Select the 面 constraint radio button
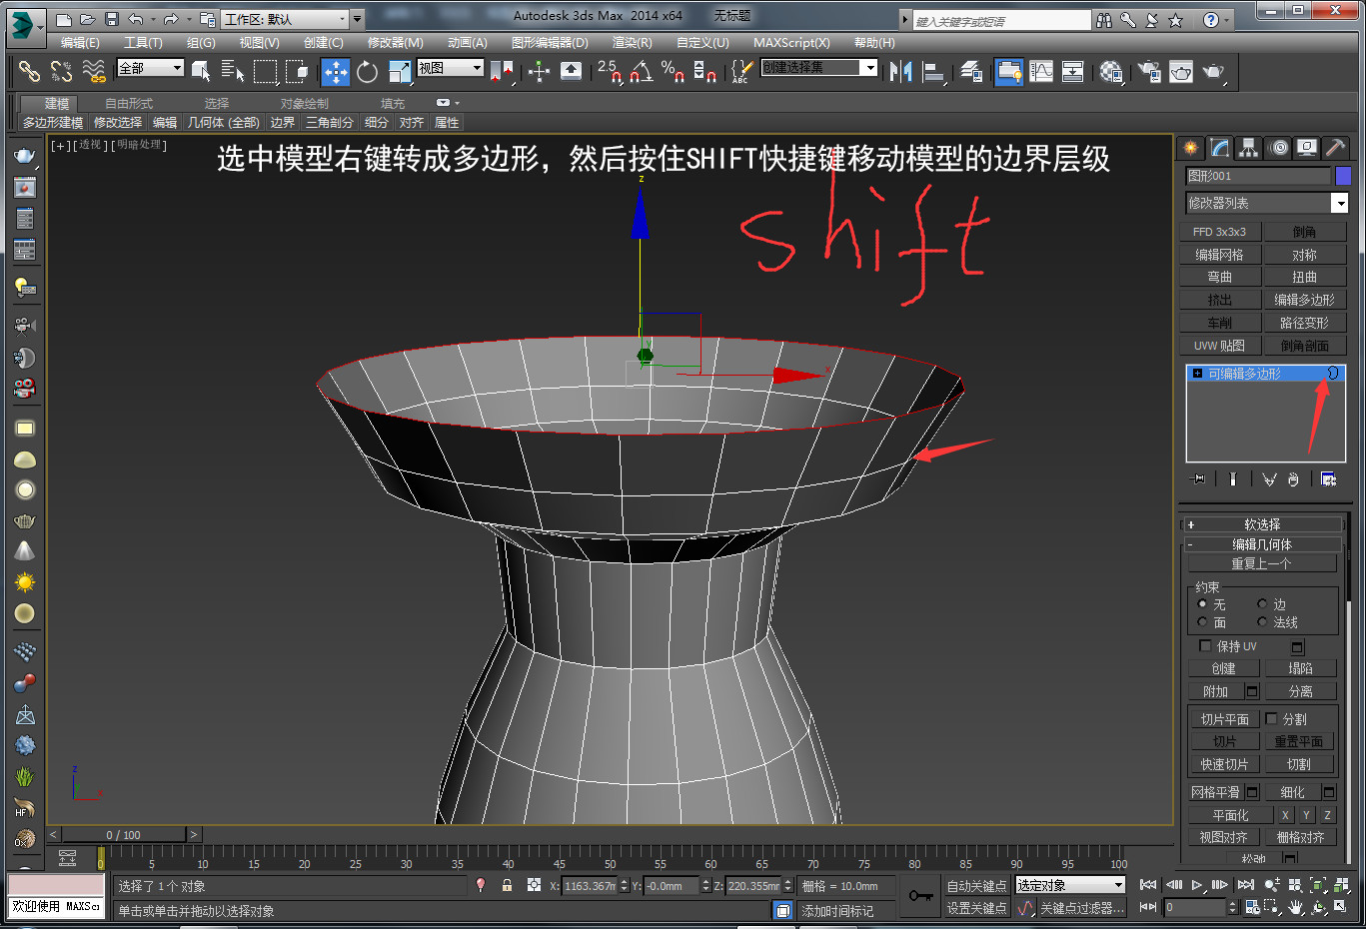Viewport: 1366px width, 929px height. [1202, 622]
